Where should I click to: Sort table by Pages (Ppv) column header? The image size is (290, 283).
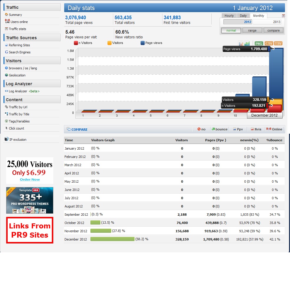point(216,140)
